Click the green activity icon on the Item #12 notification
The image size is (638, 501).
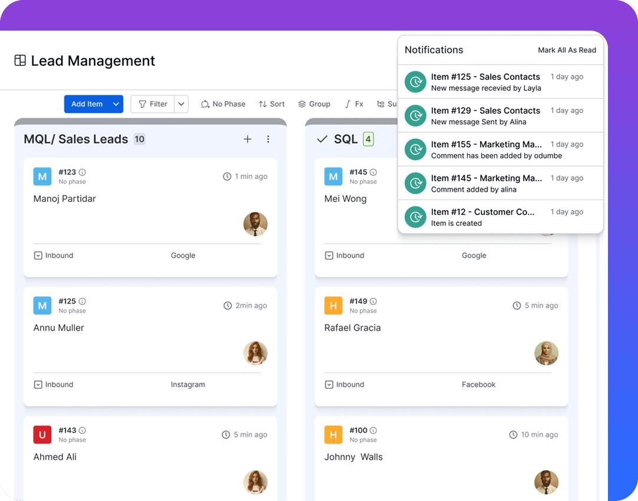point(415,217)
